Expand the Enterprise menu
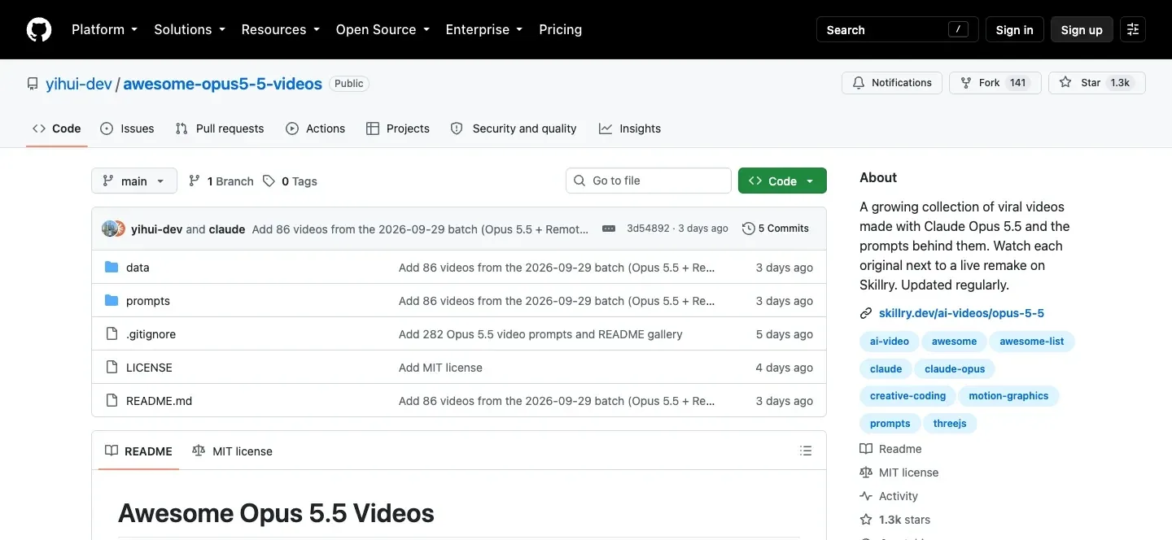This screenshot has width=1172, height=540. [x=483, y=29]
